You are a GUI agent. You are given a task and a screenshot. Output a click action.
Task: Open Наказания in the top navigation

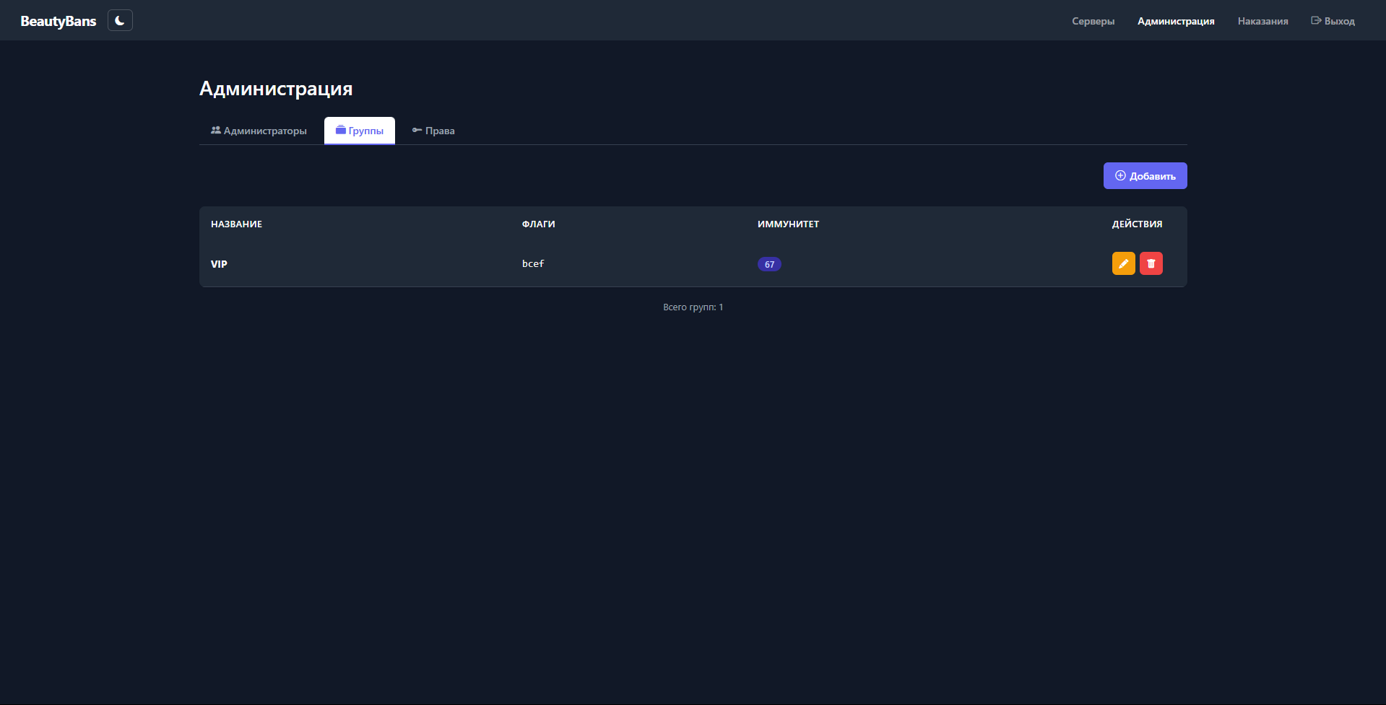point(1262,21)
